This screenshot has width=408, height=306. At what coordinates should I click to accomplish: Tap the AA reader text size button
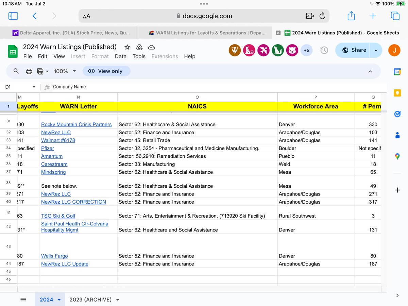[86, 16]
